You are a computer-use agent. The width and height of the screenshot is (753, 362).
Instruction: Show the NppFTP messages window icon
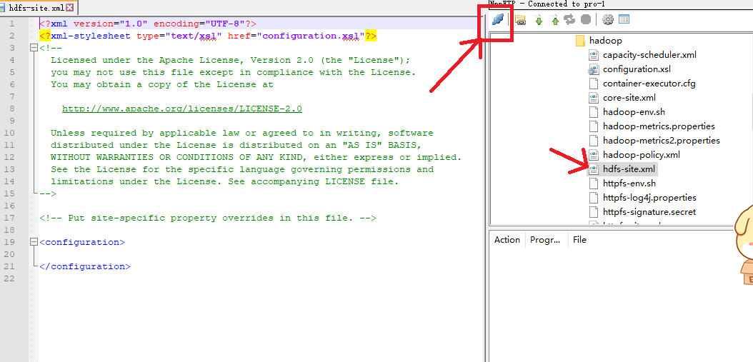click(x=624, y=20)
